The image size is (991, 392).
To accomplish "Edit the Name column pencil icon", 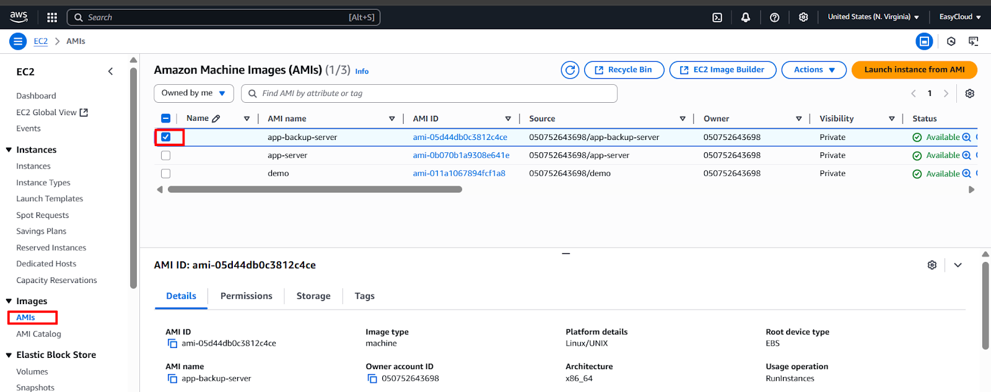I will tap(216, 118).
